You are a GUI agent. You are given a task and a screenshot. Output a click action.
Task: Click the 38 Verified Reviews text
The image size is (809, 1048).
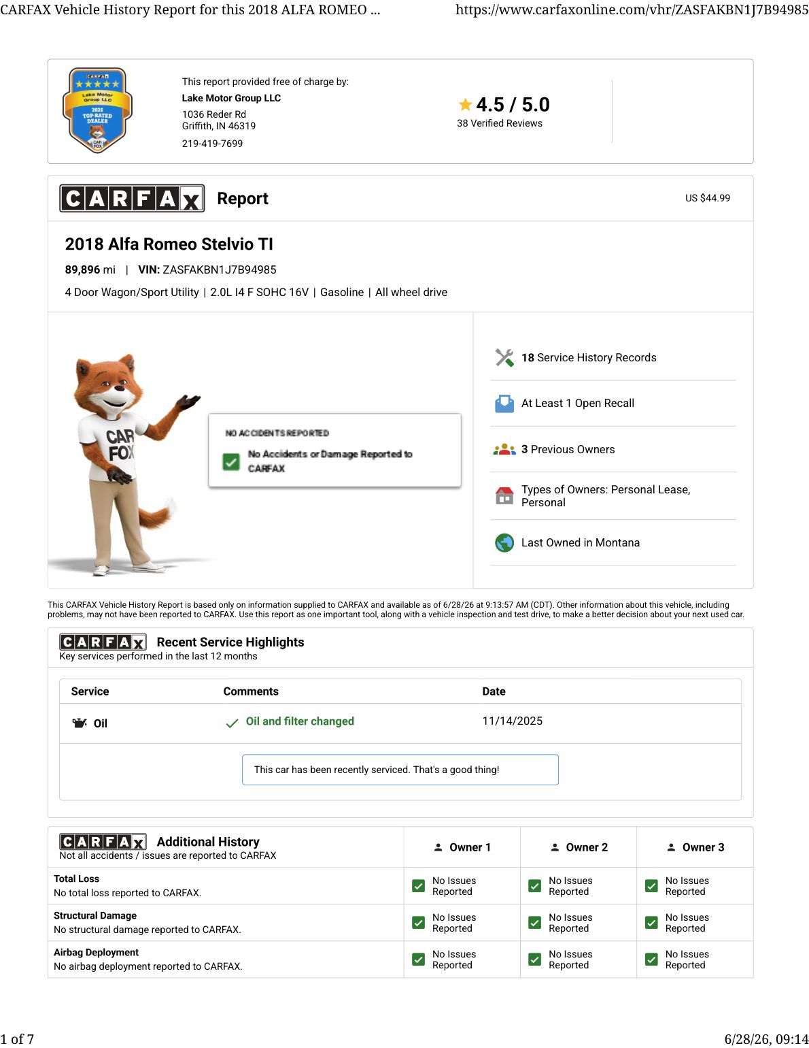(500, 123)
